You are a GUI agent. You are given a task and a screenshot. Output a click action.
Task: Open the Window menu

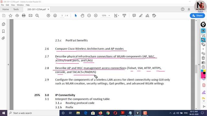click(20, 5)
